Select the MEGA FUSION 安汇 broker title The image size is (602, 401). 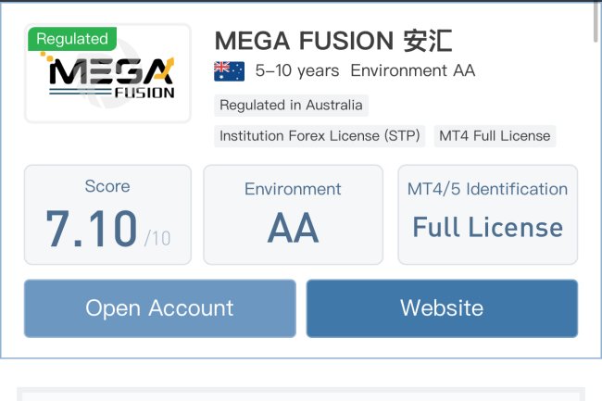[x=332, y=41]
